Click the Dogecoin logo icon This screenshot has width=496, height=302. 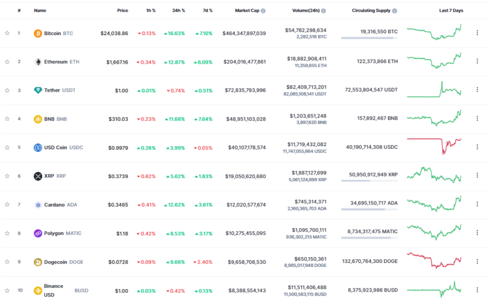click(x=38, y=262)
